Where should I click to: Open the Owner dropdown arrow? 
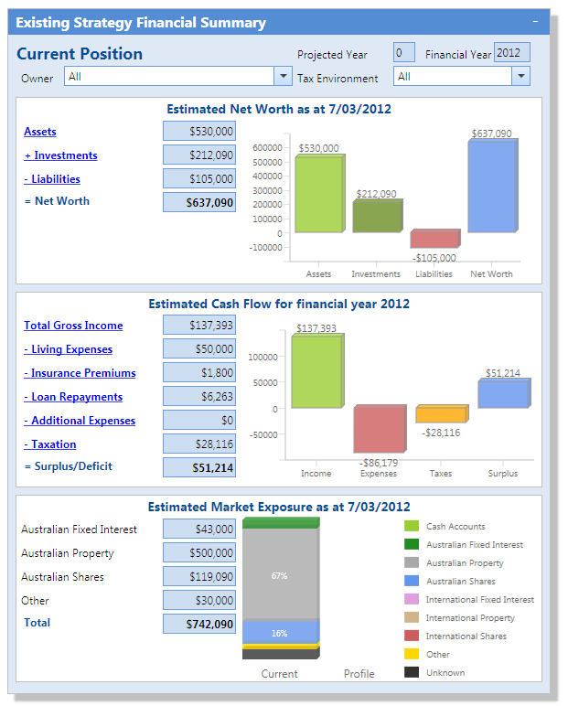283,76
